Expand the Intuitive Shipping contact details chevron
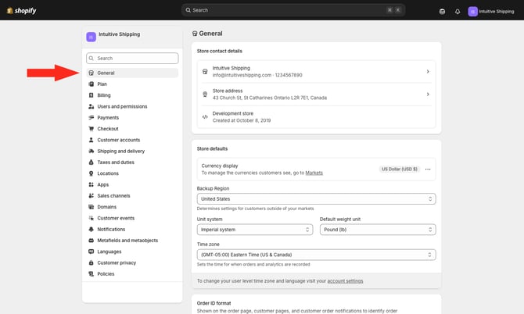The height and width of the screenshot is (314, 524). pos(428,72)
